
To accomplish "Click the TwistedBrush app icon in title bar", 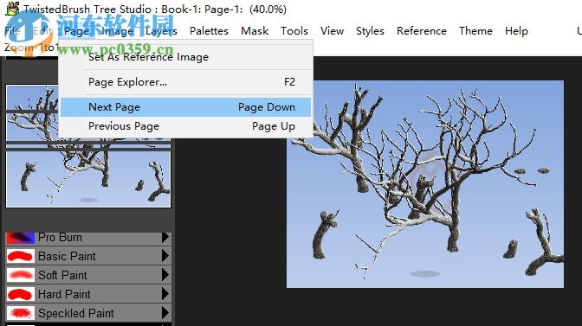I will 12,9.
